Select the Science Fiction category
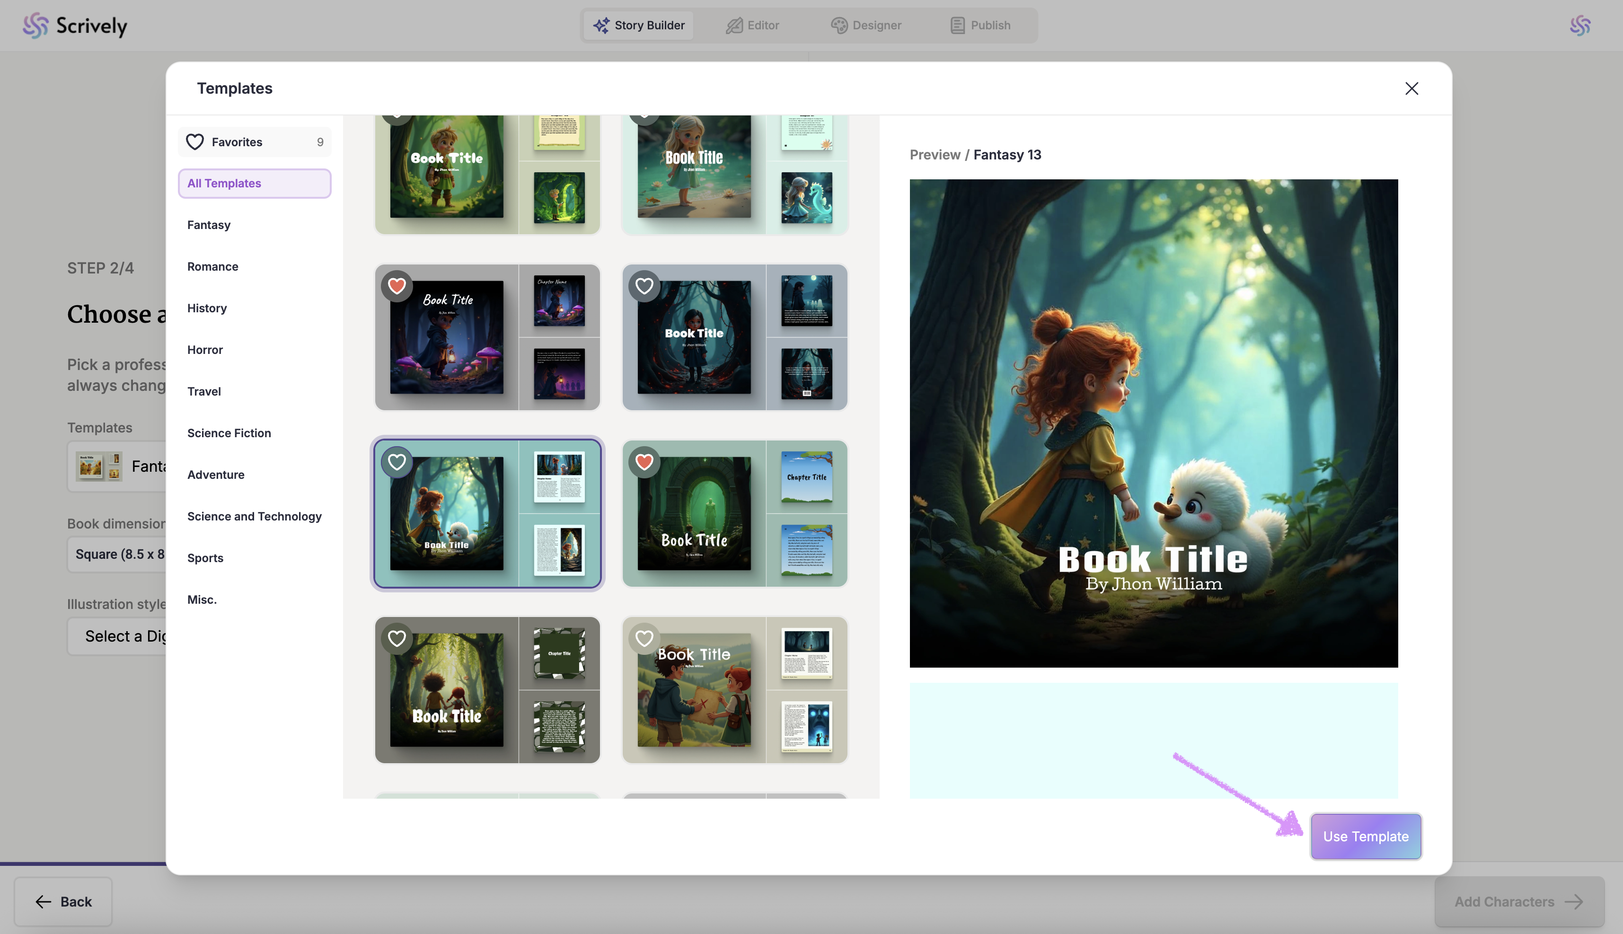Screen dimensions: 1623x934 click(x=229, y=433)
